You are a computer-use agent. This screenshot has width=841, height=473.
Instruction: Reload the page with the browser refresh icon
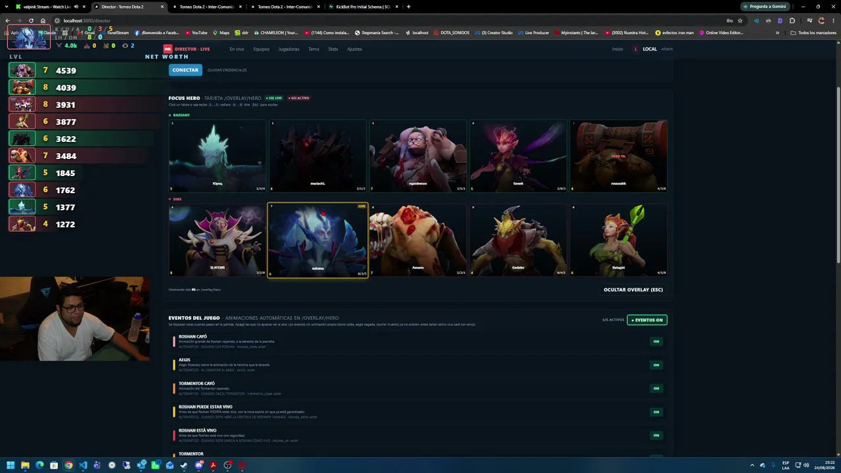31,20
